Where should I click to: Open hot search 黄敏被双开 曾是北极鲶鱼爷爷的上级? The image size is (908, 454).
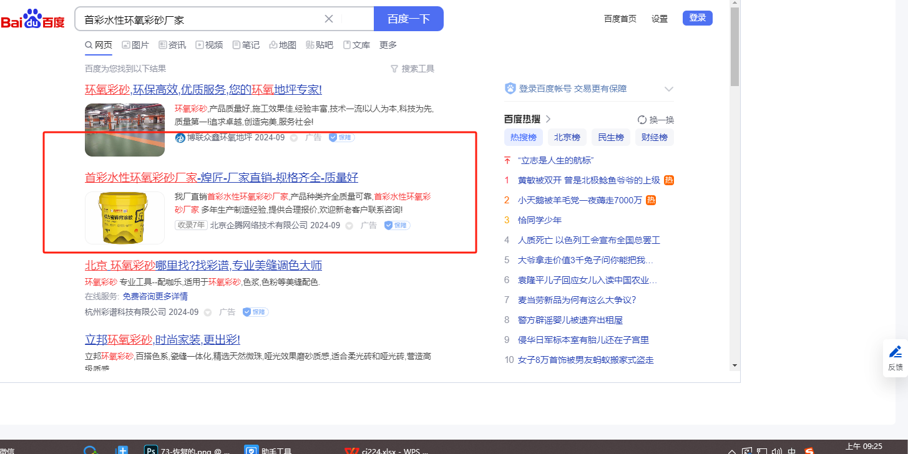[x=588, y=180]
